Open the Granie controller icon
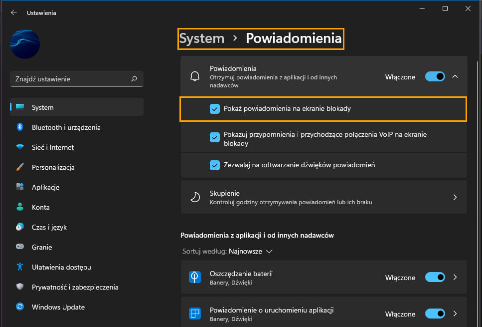Image resolution: width=482 pixels, height=327 pixels. click(20, 247)
